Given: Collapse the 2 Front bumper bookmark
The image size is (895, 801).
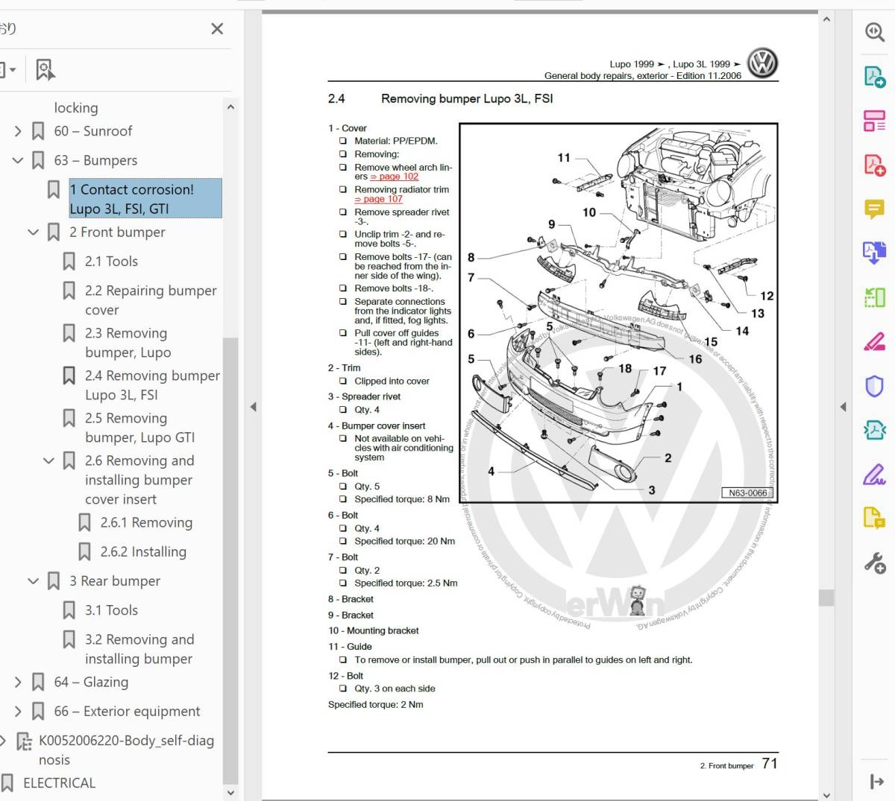Looking at the screenshot, I should 33,232.
